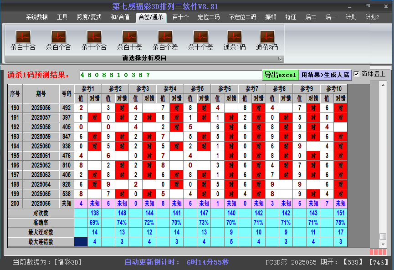Select period cell 2025056

[41, 108]
